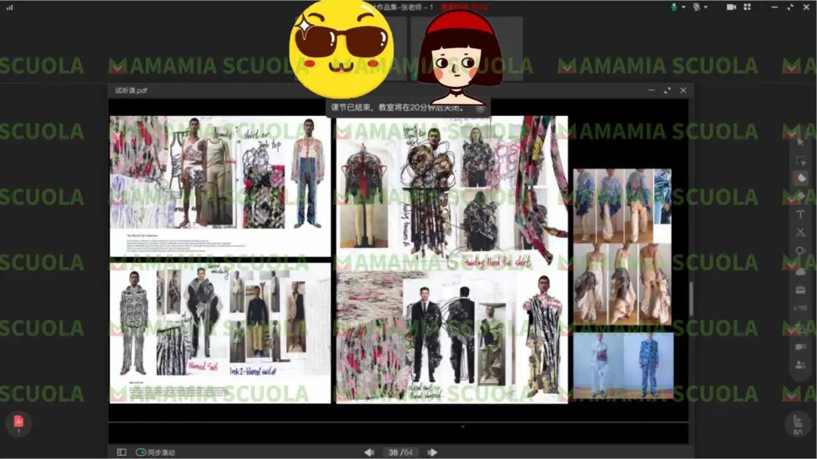The image size is (817, 459).
Task: Select the circle shape tool
Action: pyautogui.click(x=800, y=250)
